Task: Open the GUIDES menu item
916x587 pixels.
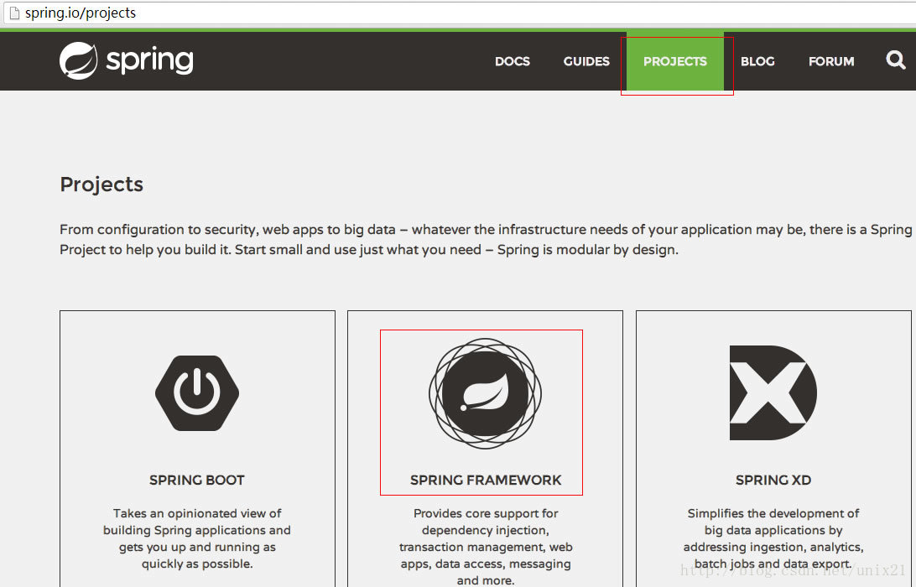Action: (x=586, y=61)
